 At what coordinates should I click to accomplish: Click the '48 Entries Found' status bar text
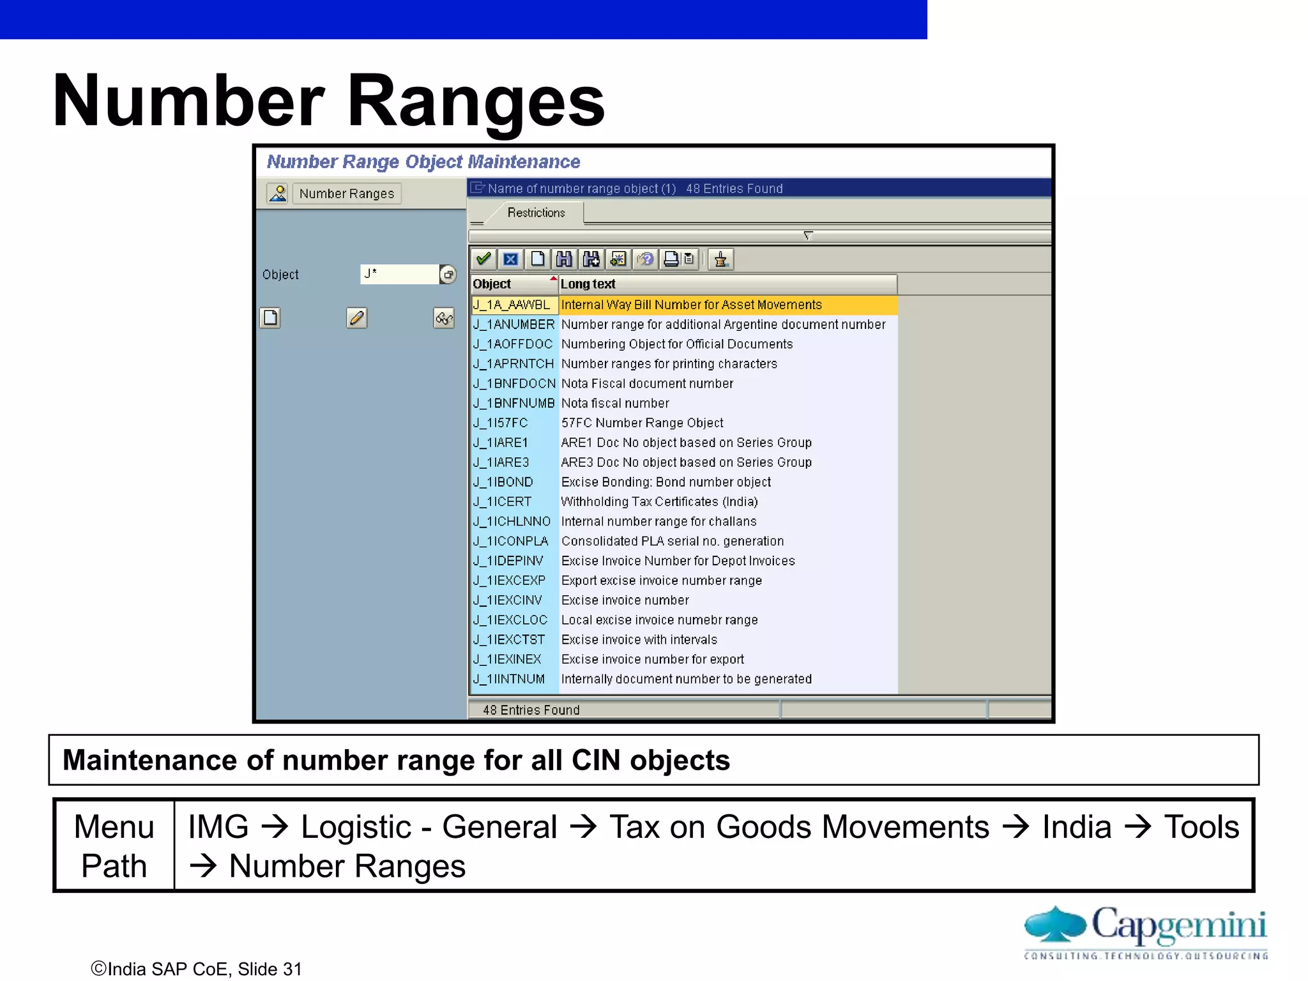(x=531, y=710)
